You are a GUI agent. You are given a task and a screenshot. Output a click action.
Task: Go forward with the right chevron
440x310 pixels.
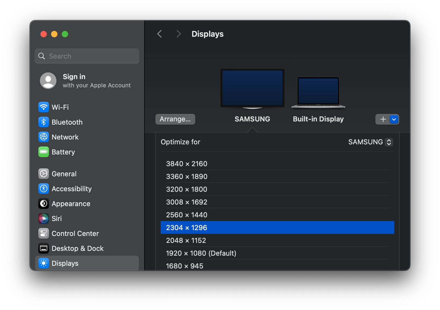click(179, 34)
